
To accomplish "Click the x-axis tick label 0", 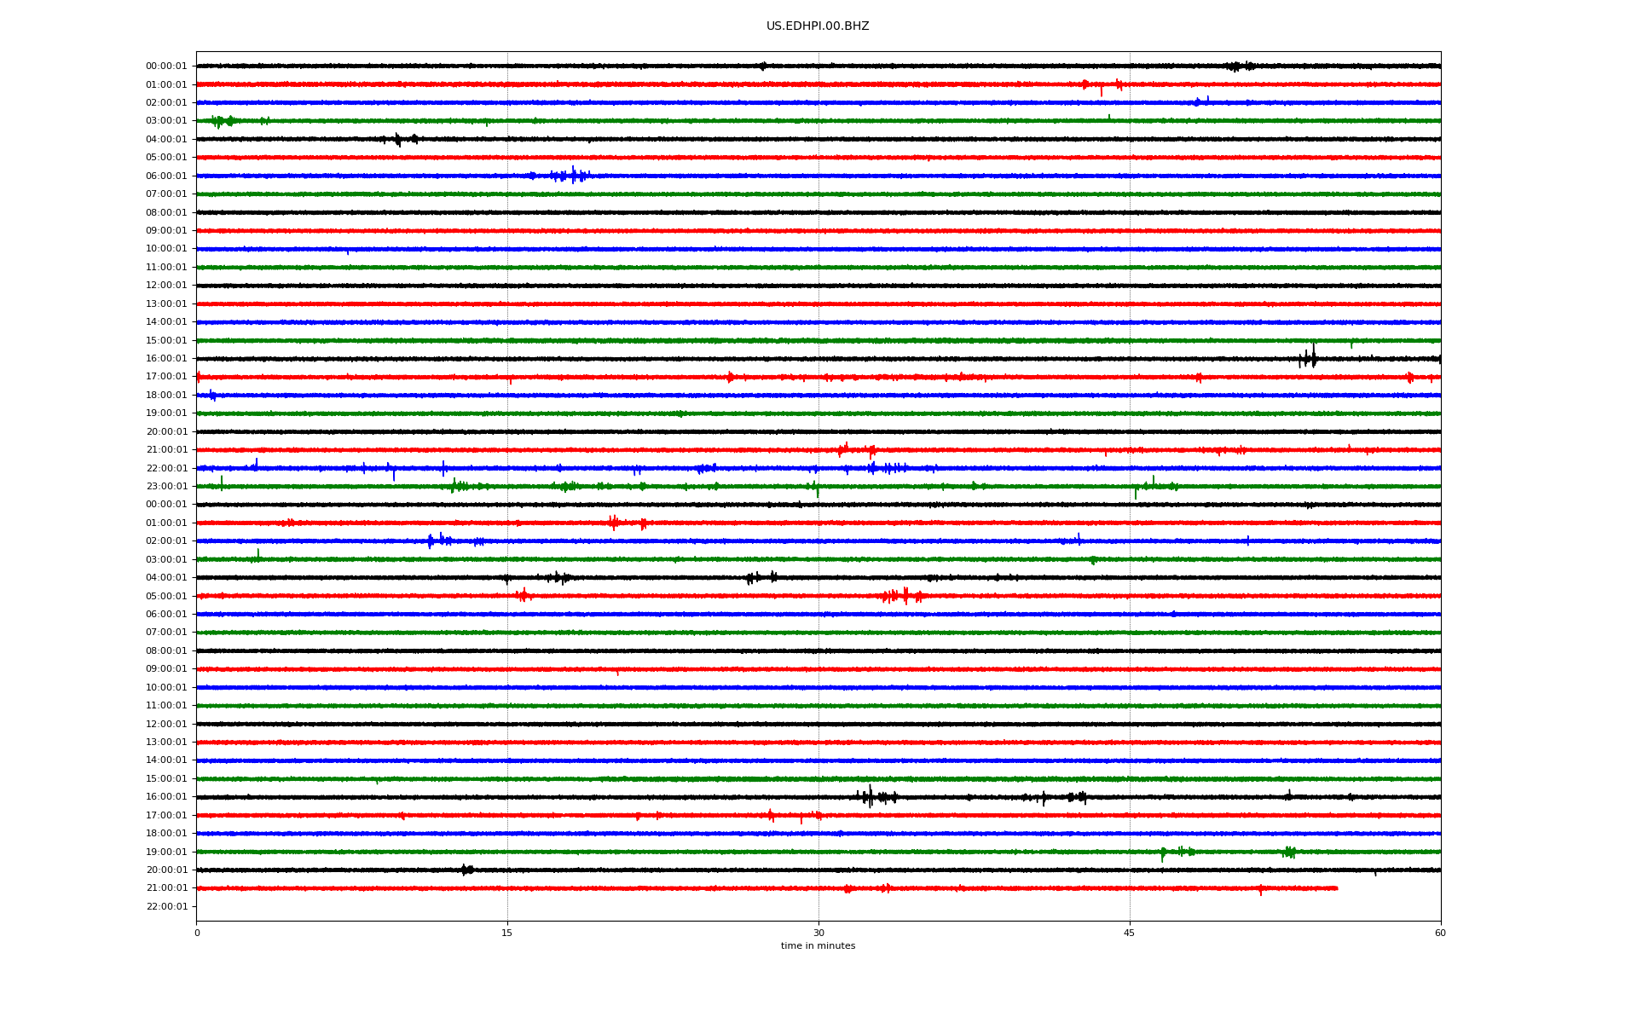I will [x=197, y=933].
